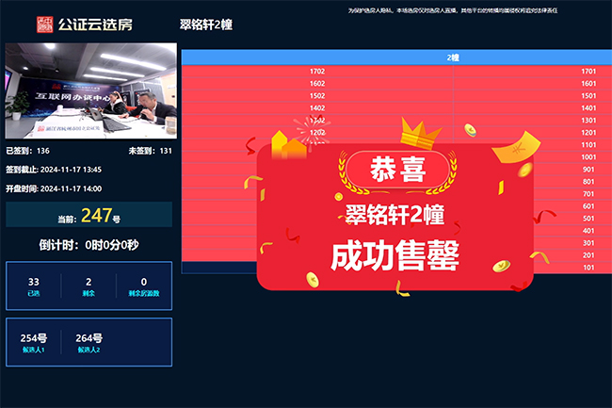Click the 恭喜 badge on the popup
The width and height of the screenshot is (612, 408).
tap(397, 170)
